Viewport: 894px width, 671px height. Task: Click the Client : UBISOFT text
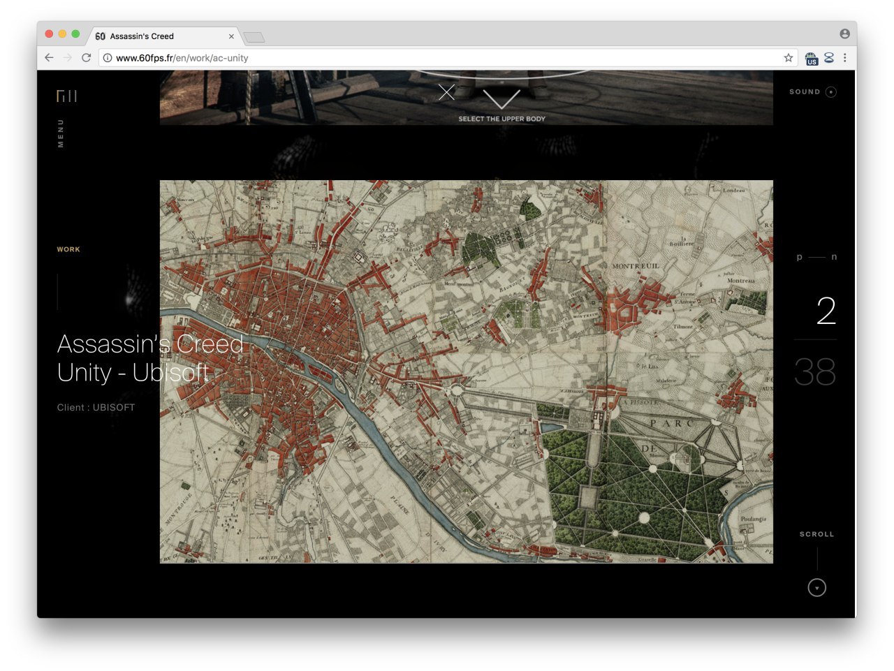pyautogui.click(x=96, y=408)
